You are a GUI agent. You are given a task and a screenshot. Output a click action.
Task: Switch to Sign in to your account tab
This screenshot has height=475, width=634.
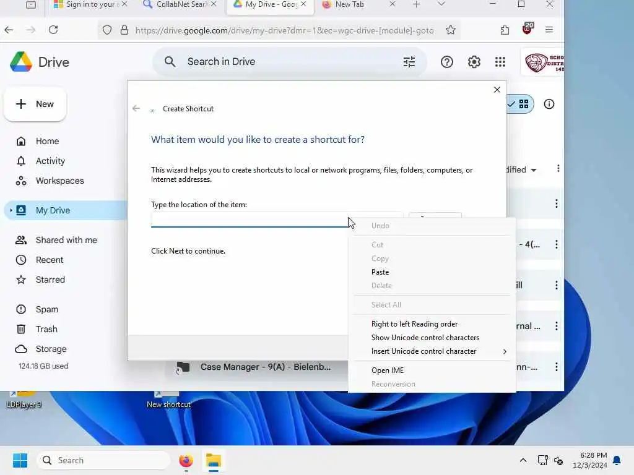85,4
